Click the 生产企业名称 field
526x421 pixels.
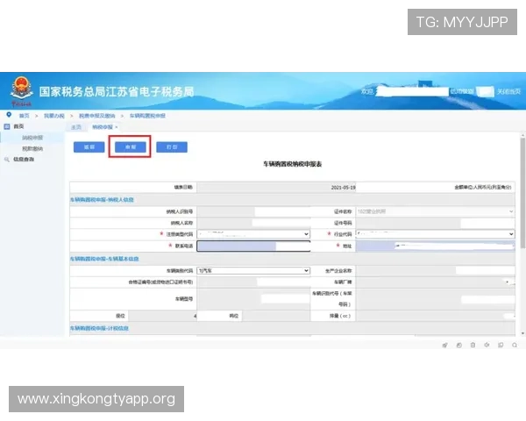coord(435,271)
